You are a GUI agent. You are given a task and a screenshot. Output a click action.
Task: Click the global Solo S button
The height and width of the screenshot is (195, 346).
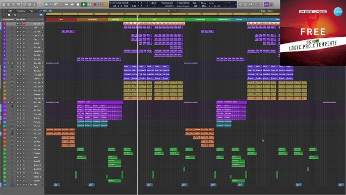tap(15, 15)
